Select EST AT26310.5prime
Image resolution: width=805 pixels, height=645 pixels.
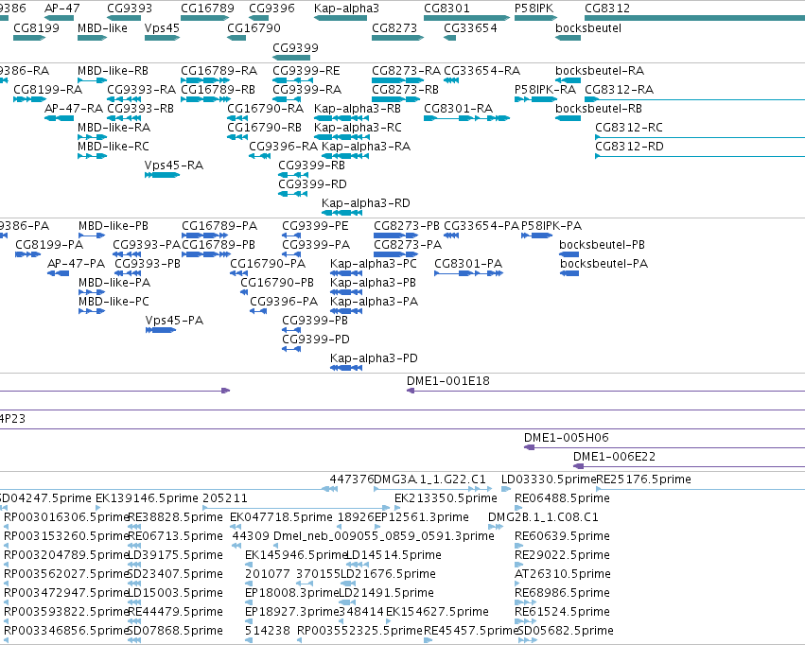tap(563, 574)
